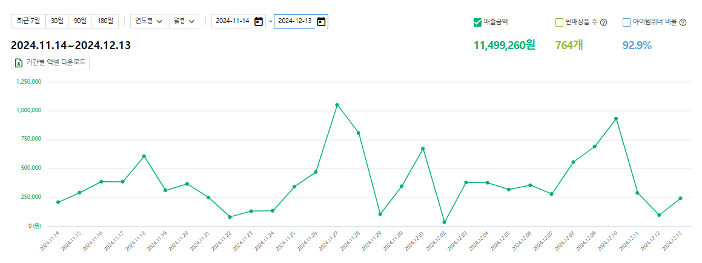Select the 30일 period tab

coord(57,21)
